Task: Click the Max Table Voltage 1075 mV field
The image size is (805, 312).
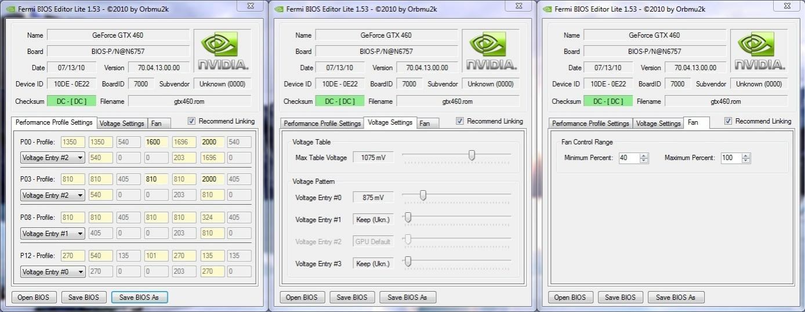Action: (x=373, y=158)
